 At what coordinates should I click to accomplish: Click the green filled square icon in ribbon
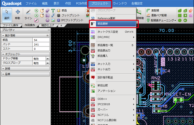[180, 15]
